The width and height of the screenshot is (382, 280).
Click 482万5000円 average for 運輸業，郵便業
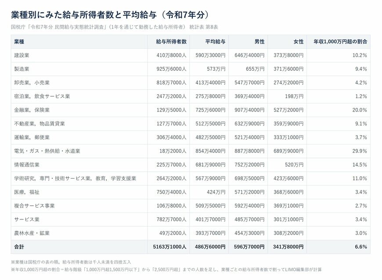pyautogui.click(x=210, y=137)
